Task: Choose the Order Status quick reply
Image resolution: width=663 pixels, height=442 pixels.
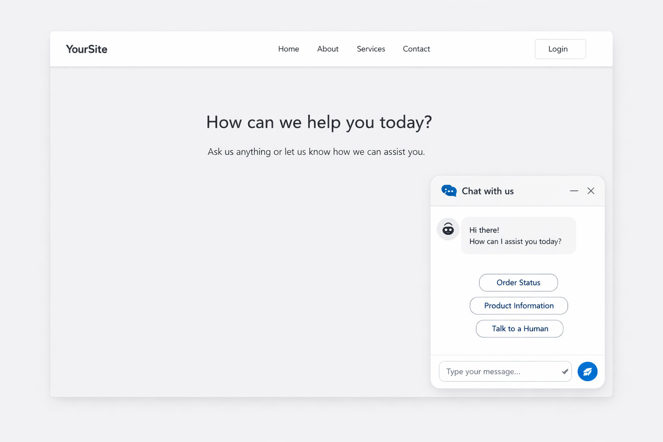Action: tap(518, 283)
